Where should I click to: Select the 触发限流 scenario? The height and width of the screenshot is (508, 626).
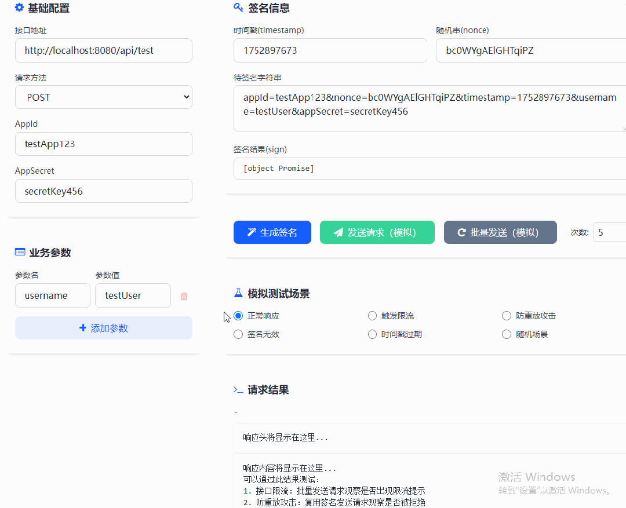(x=372, y=316)
